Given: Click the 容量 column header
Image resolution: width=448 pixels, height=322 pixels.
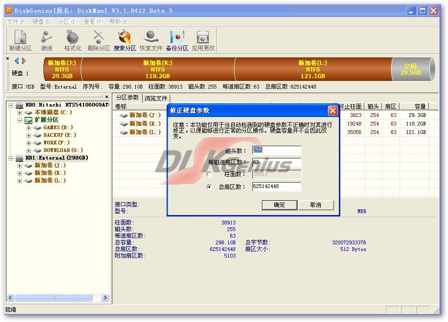Looking at the screenshot, I should pos(414,107).
